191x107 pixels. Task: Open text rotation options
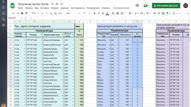point(148,13)
